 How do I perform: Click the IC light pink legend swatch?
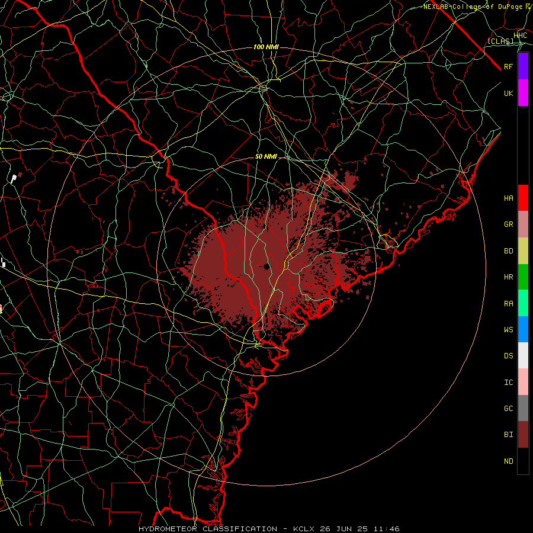point(523,382)
